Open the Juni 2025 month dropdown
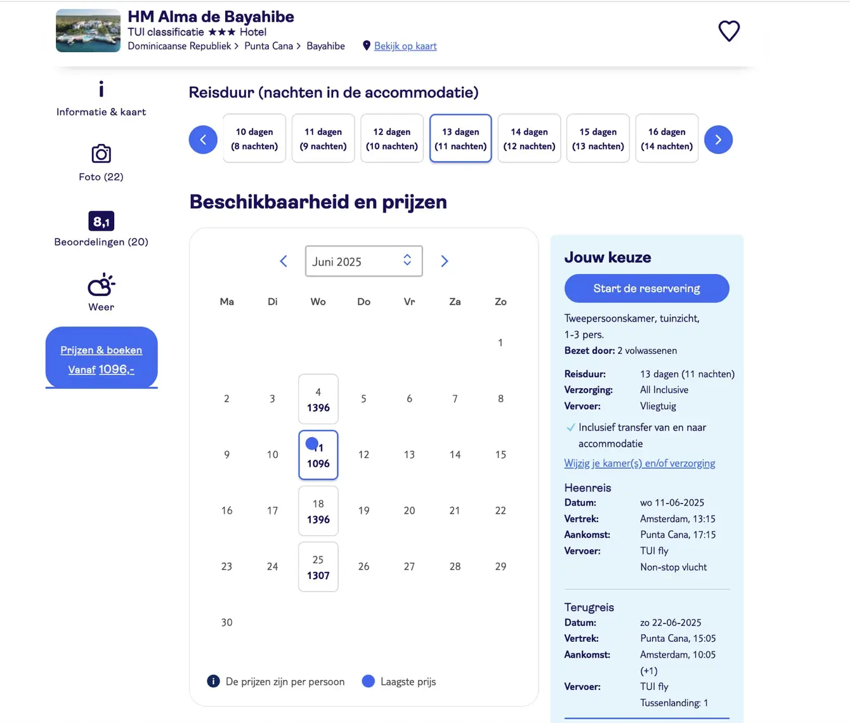Screen dimensions: 850x723 click(363, 261)
